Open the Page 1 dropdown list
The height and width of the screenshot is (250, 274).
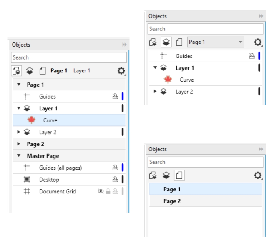(240, 42)
